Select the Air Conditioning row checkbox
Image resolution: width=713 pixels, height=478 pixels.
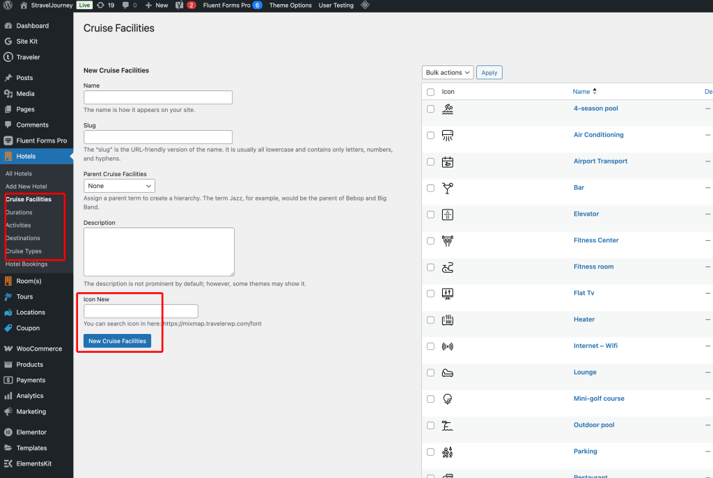pyautogui.click(x=430, y=136)
